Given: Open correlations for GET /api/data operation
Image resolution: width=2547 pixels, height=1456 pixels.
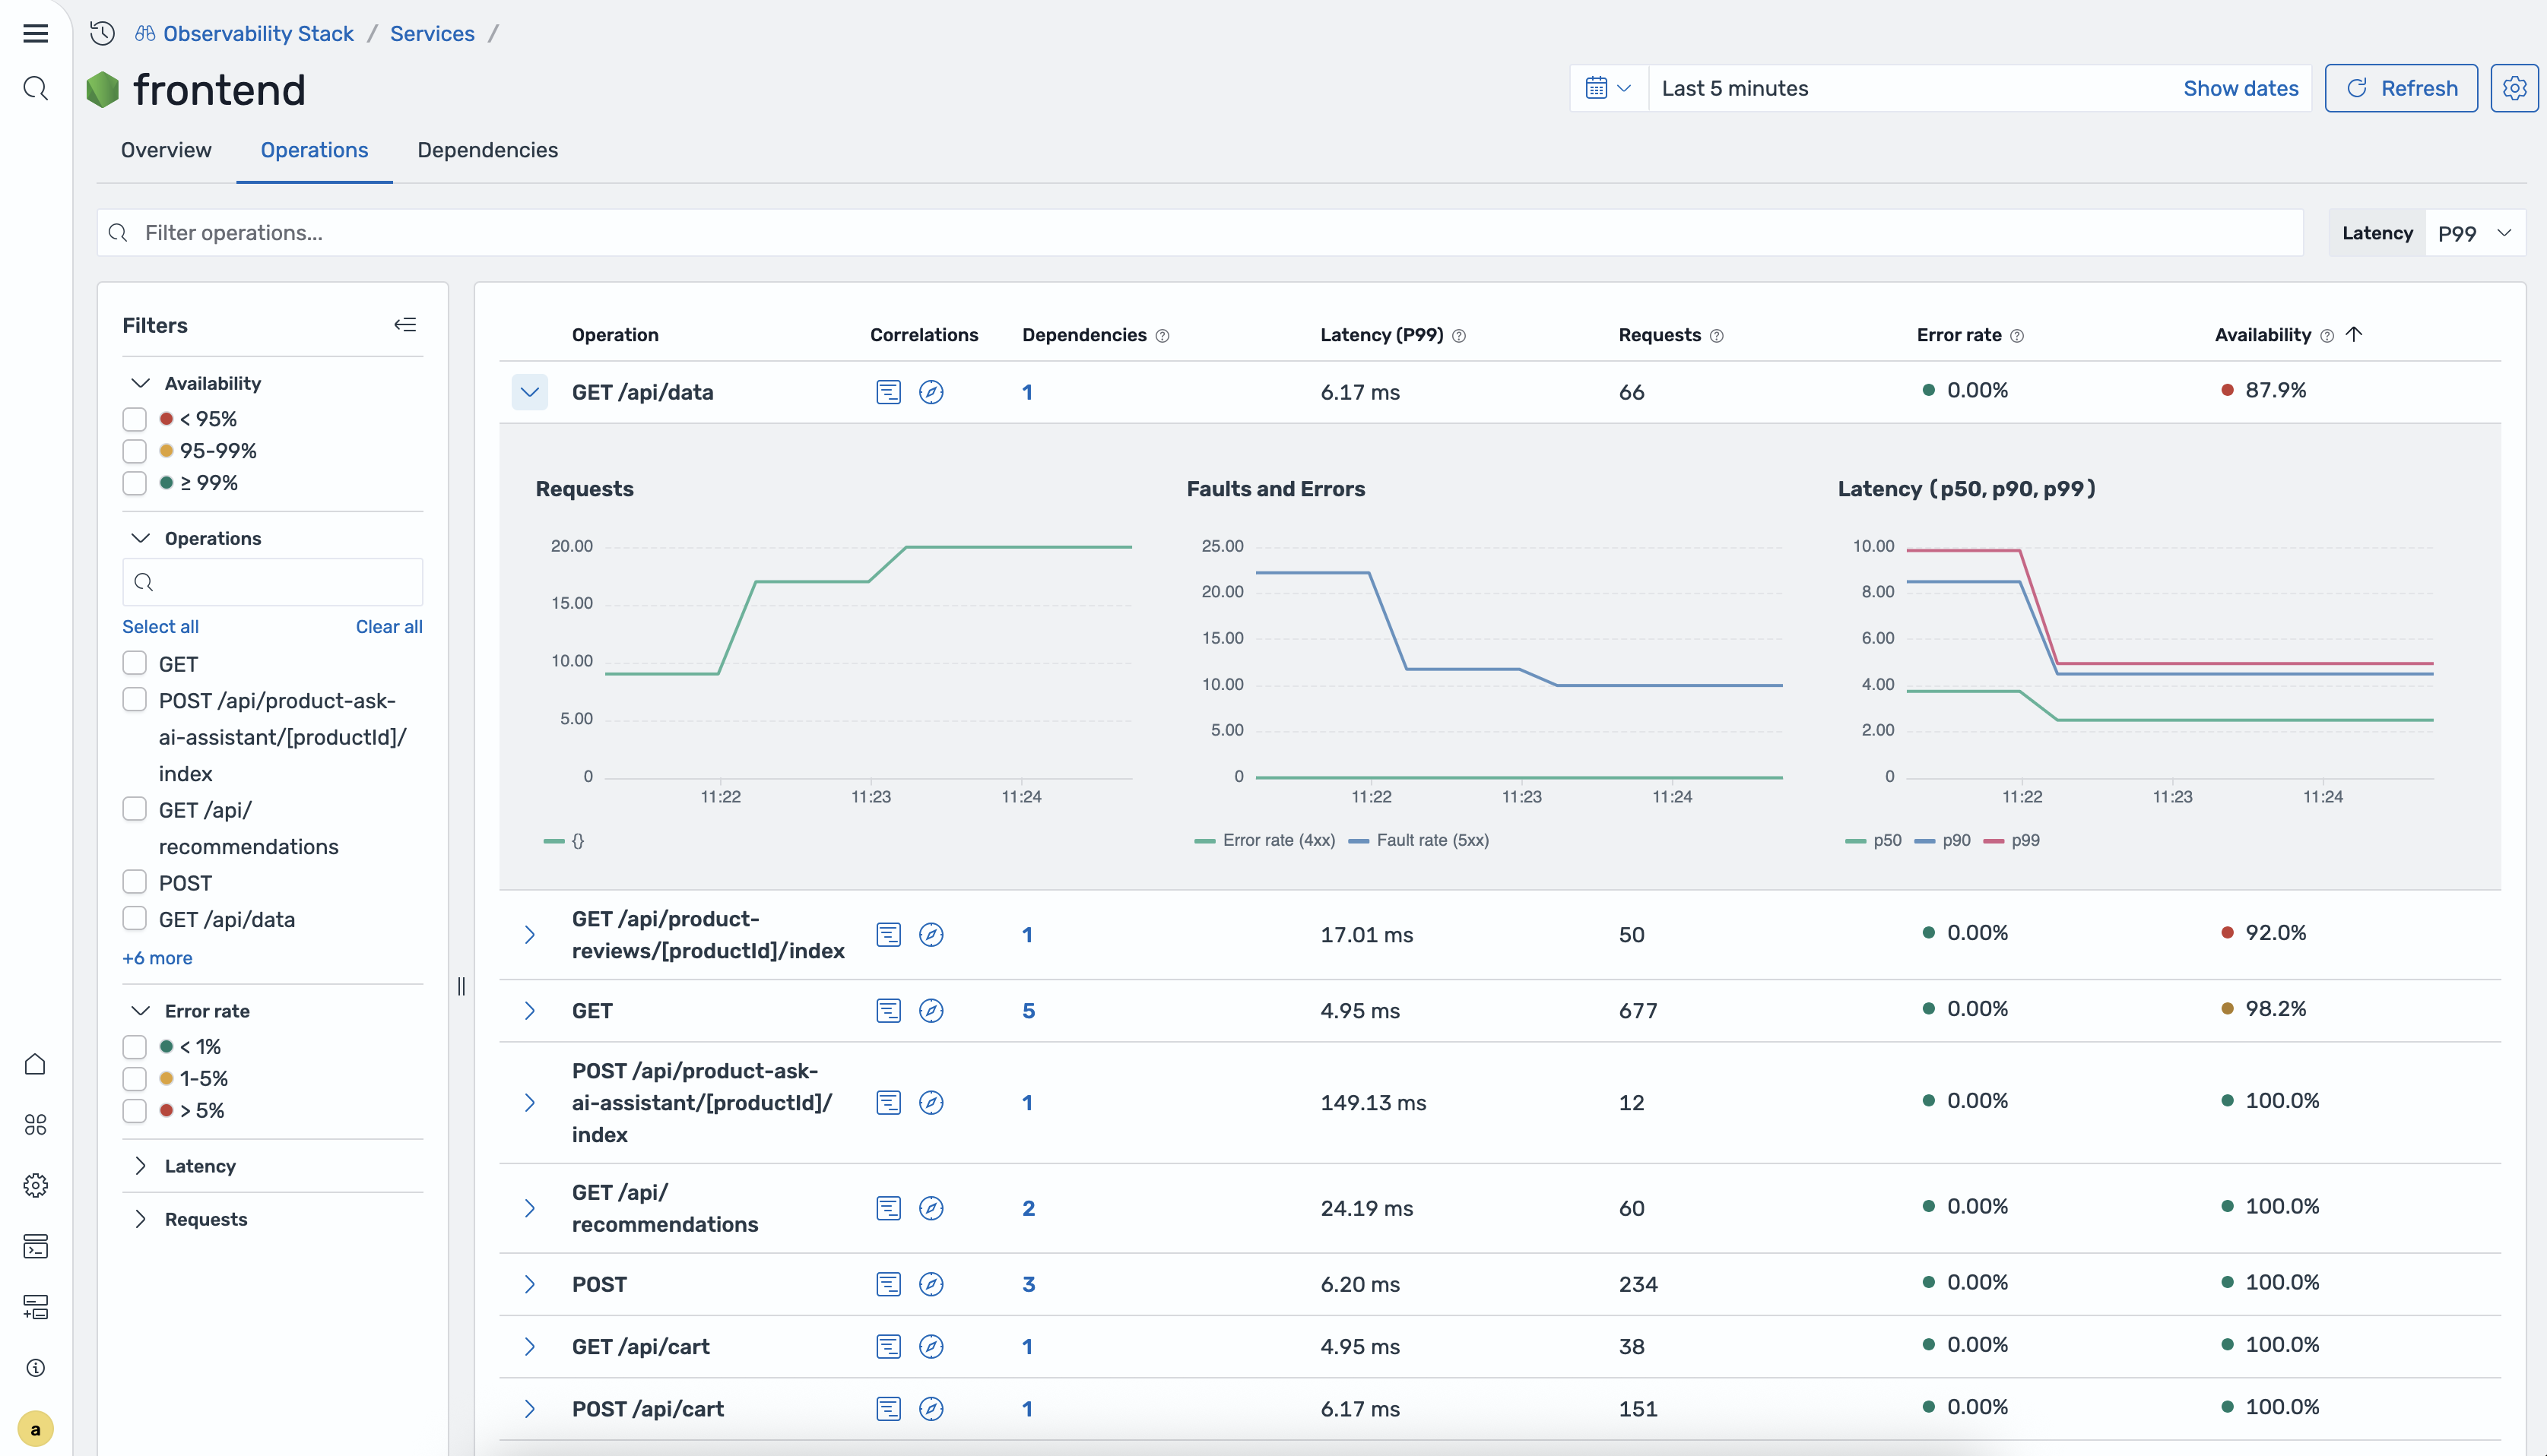Looking at the screenshot, I should click(x=888, y=392).
